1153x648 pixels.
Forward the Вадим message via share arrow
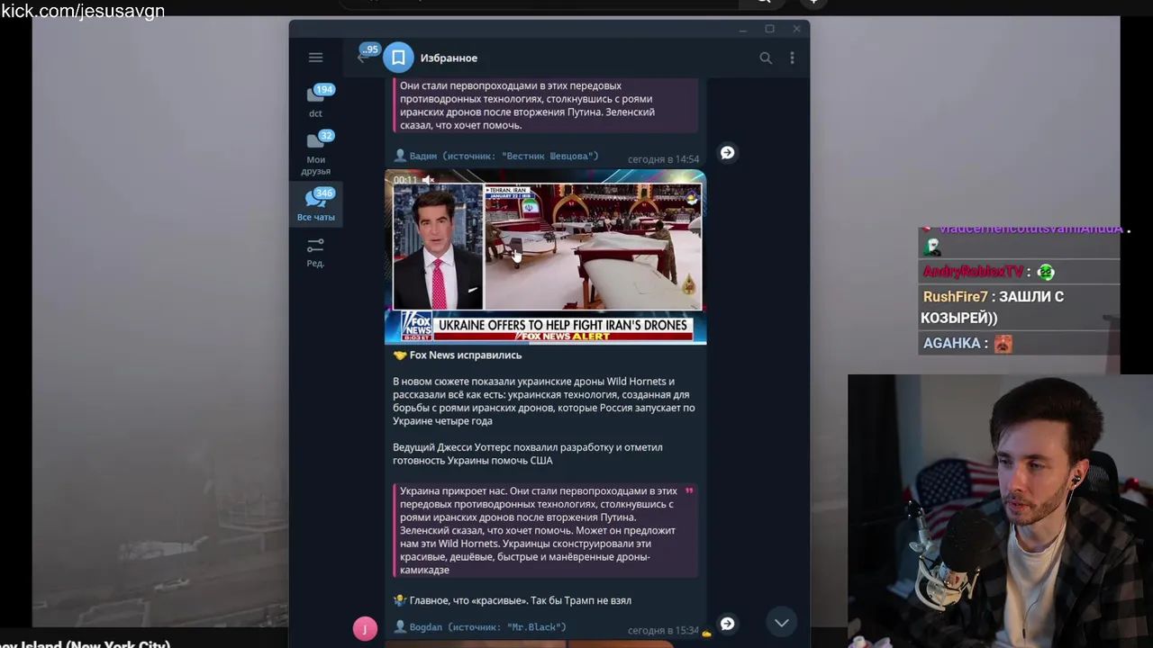(x=727, y=153)
